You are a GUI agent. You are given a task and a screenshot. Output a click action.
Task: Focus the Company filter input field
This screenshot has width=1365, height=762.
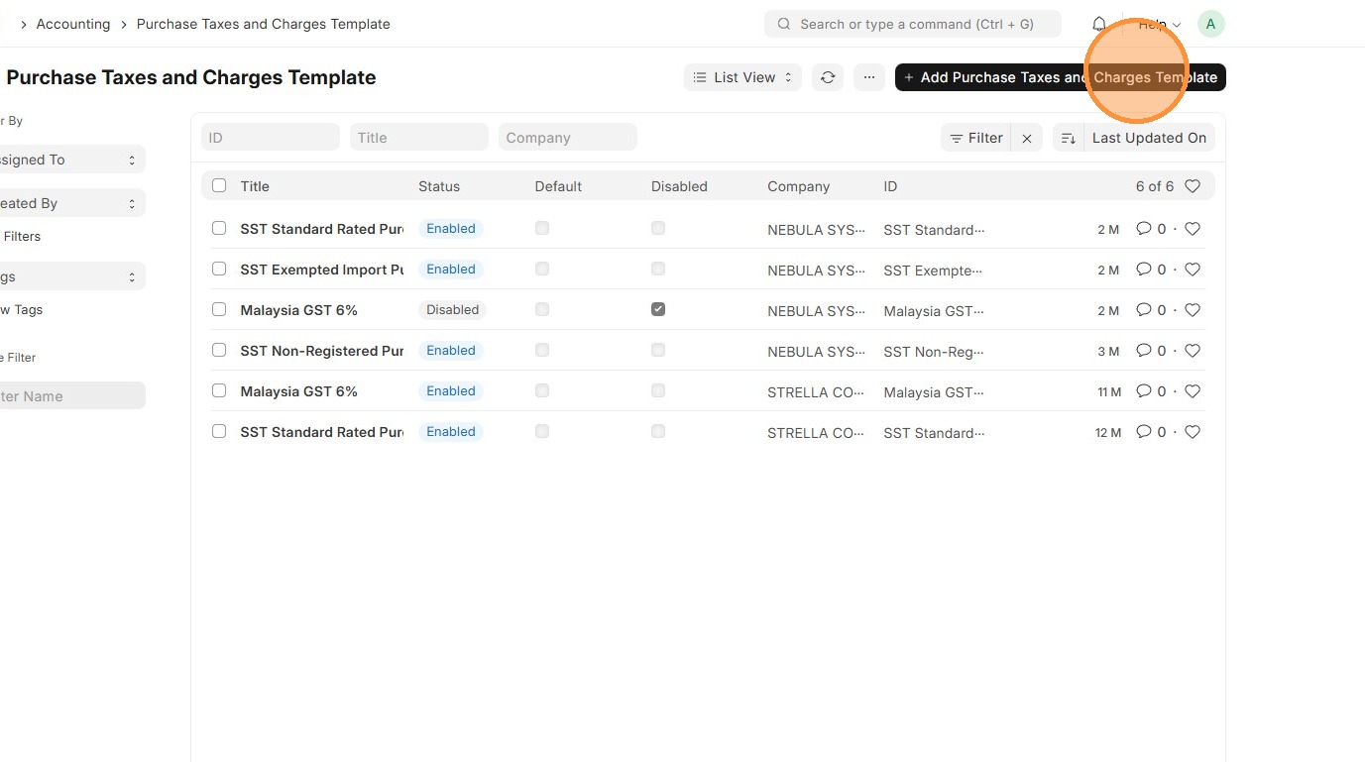tap(567, 138)
